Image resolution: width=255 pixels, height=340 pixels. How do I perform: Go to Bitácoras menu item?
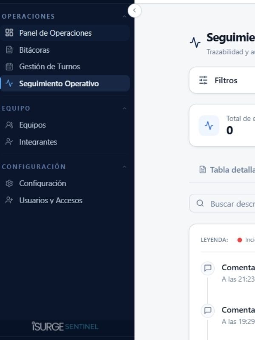[x=34, y=50]
